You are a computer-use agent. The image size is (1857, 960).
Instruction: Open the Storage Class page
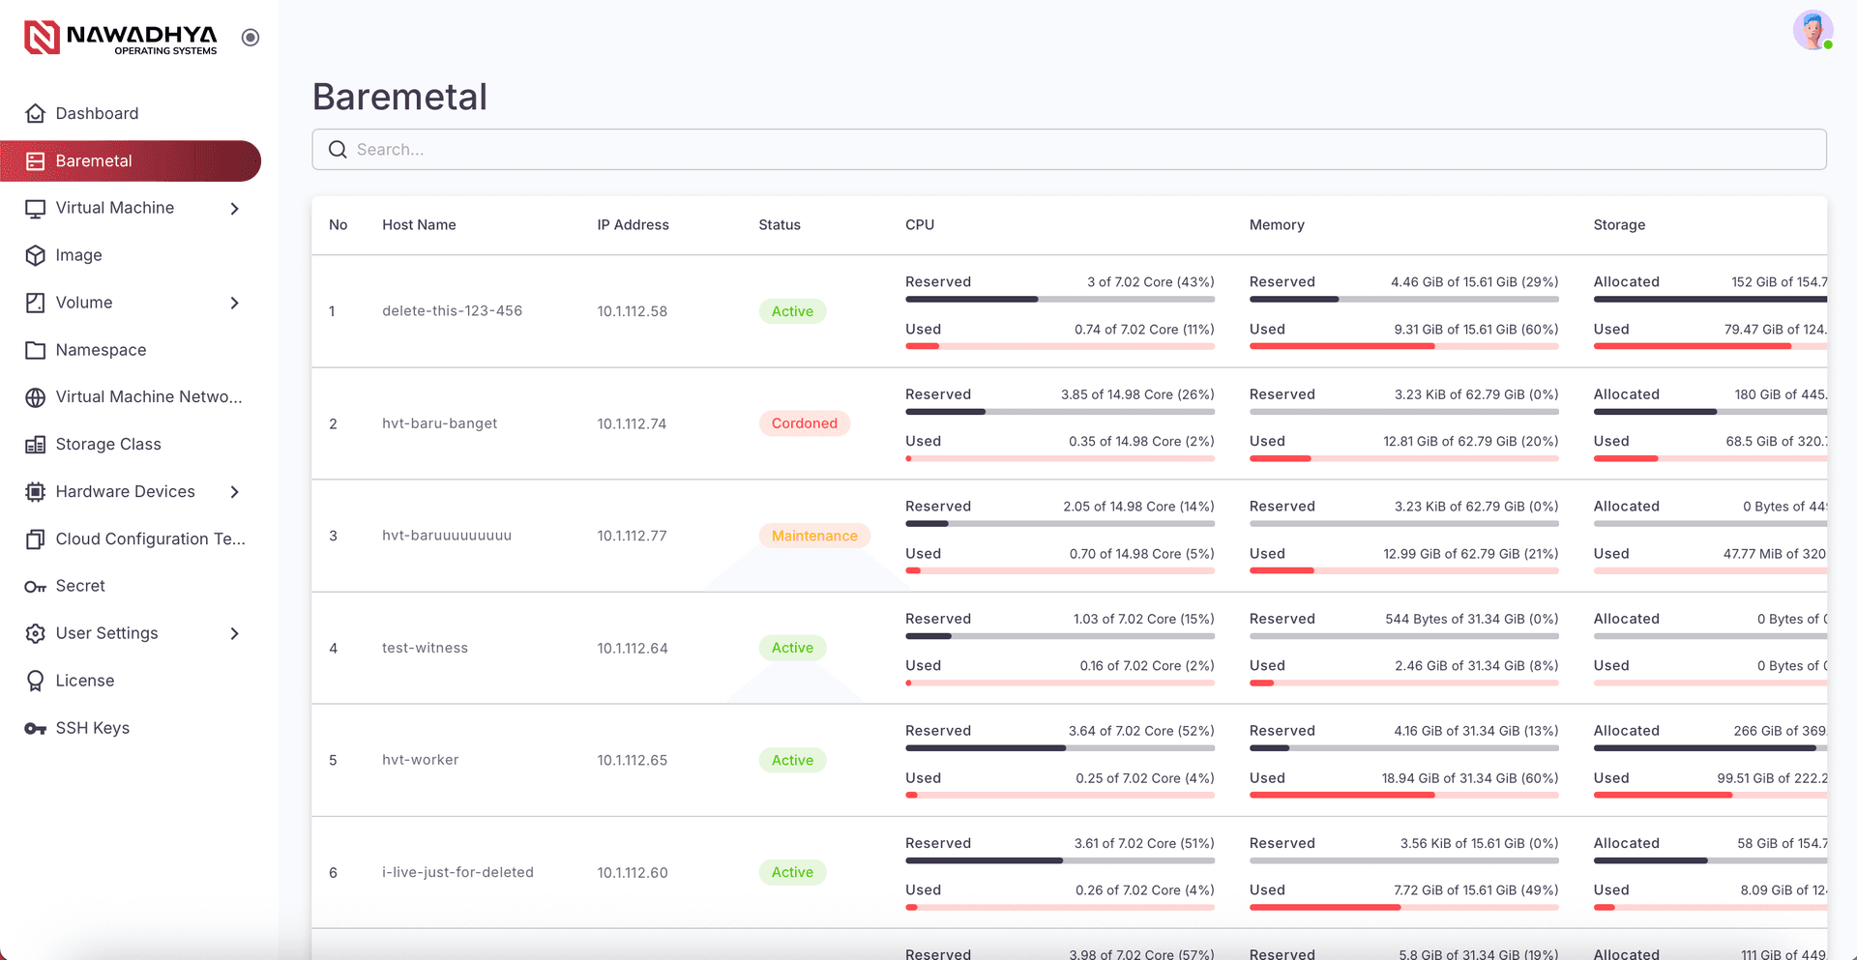(x=131, y=445)
